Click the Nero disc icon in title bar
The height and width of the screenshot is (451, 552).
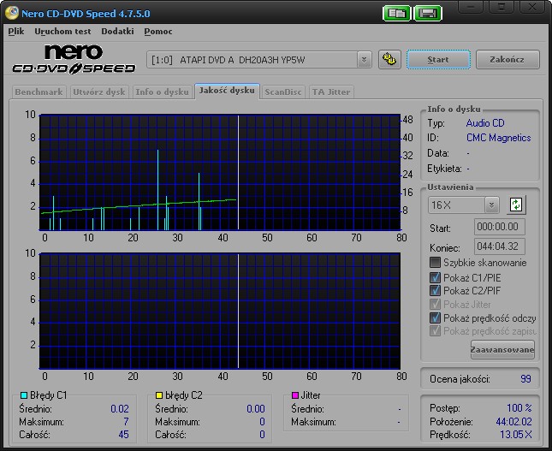pos(12,13)
